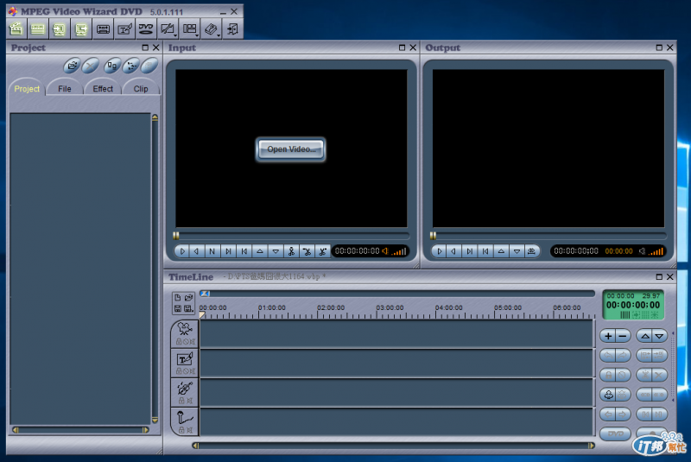
Task: Click the green input monitor toolbar icon
Action: point(59,29)
